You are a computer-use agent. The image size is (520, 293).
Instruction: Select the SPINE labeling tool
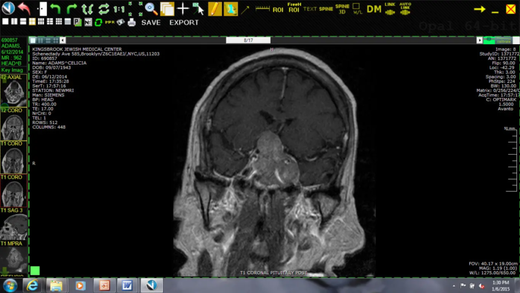pos(326,9)
